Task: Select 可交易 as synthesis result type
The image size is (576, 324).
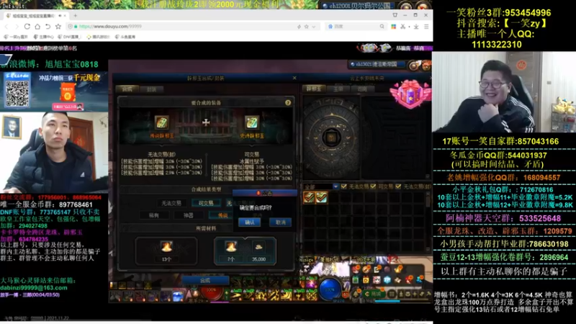Action: click(206, 203)
